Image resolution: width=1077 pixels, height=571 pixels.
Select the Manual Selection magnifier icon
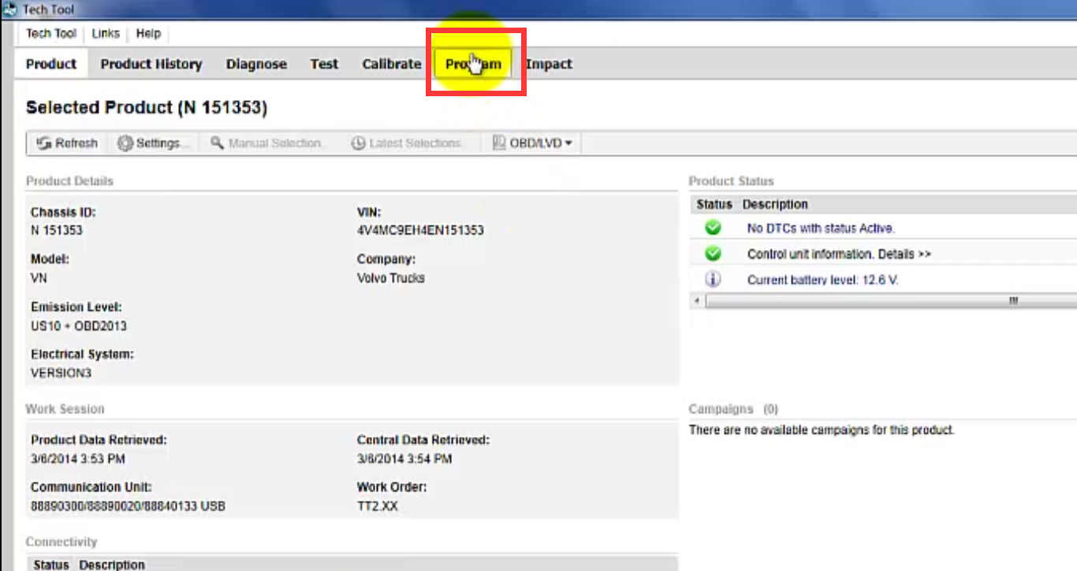tap(215, 143)
